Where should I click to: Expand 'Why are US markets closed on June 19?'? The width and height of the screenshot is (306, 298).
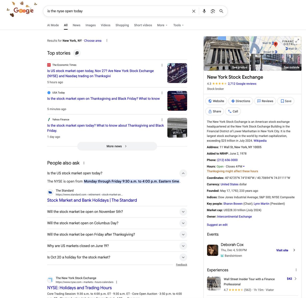tap(183, 246)
